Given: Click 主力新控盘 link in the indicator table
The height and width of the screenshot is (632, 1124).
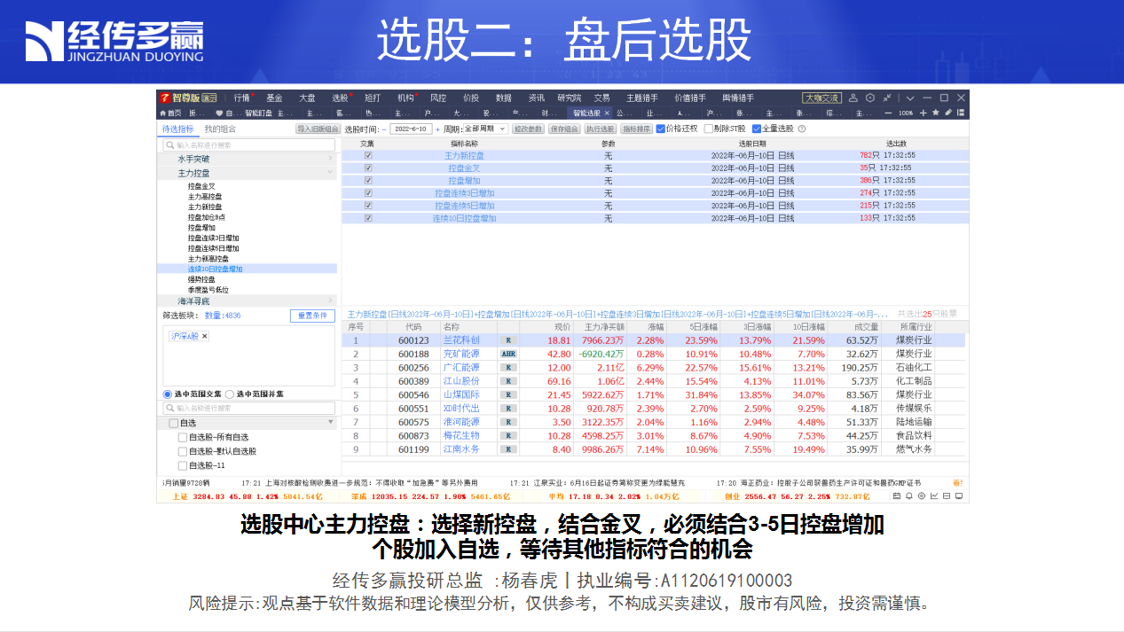Looking at the screenshot, I should [464, 155].
